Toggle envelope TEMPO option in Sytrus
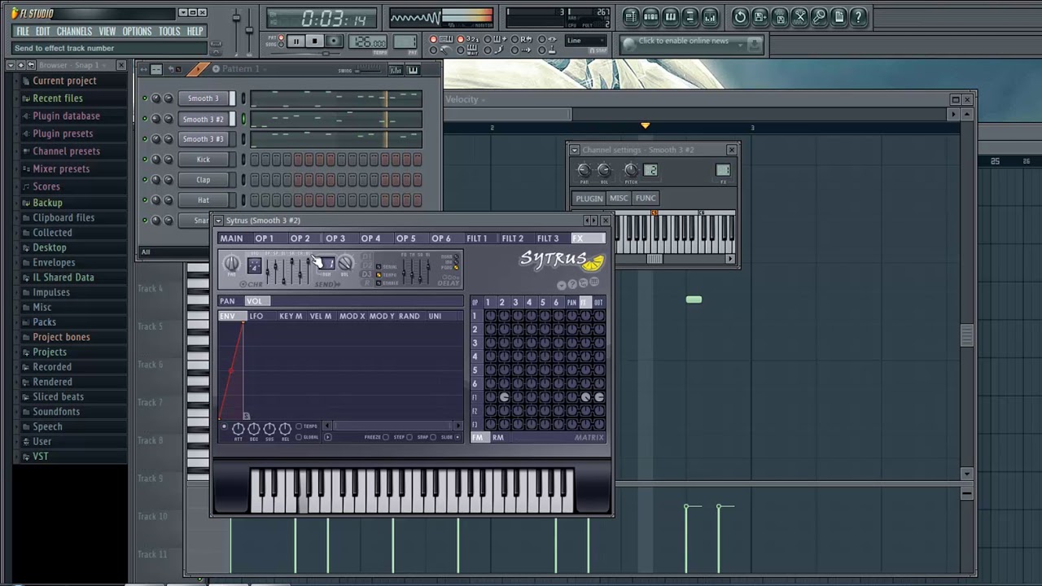Image resolution: width=1042 pixels, height=586 pixels. (x=299, y=426)
